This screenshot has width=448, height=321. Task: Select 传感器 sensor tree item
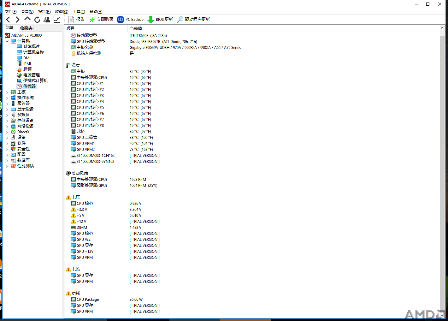pyautogui.click(x=29, y=86)
